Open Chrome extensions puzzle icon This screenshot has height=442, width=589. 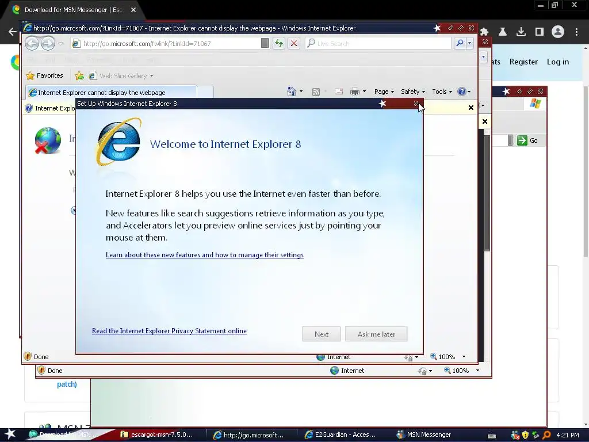click(484, 32)
